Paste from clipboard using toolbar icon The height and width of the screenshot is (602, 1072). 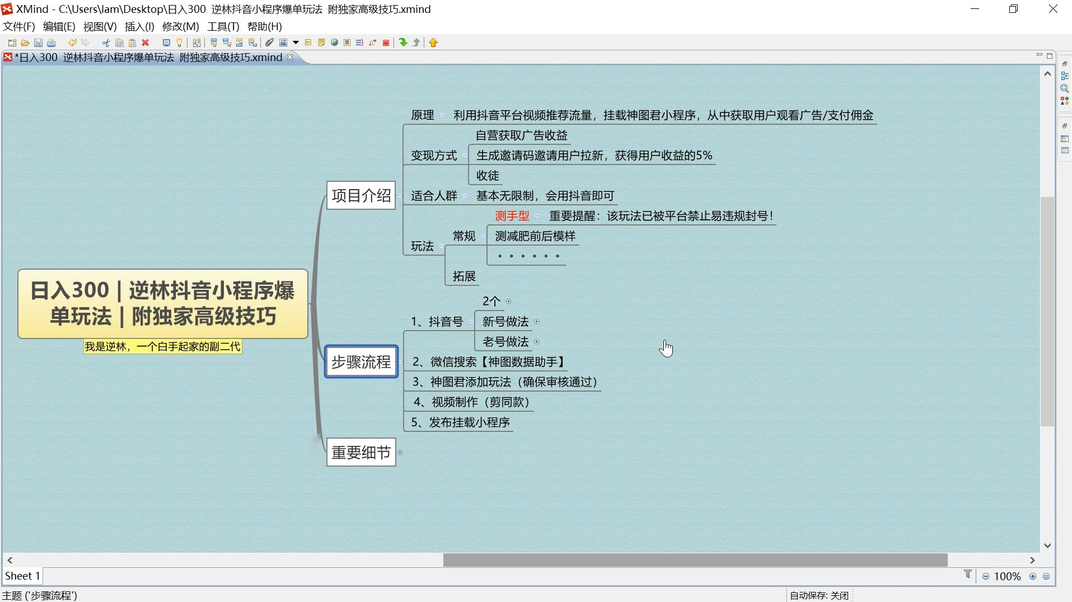(x=132, y=43)
